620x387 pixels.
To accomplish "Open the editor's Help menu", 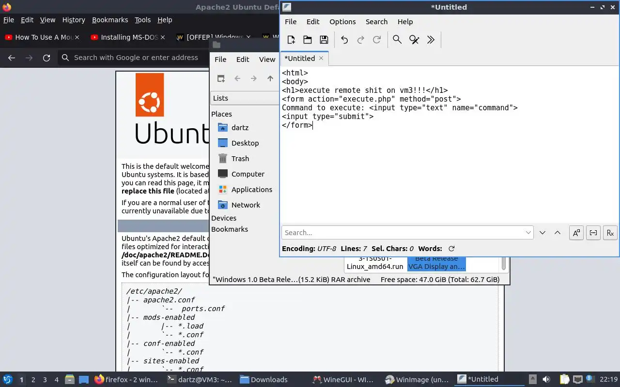I will point(405,22).
